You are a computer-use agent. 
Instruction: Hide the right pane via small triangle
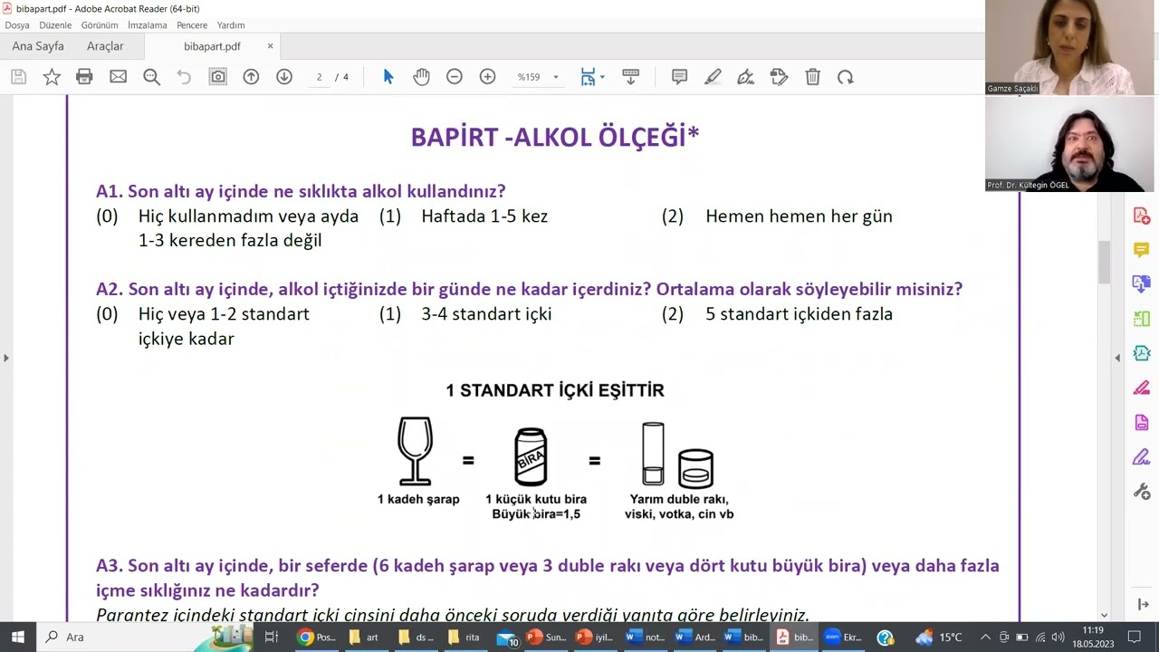1116,358
